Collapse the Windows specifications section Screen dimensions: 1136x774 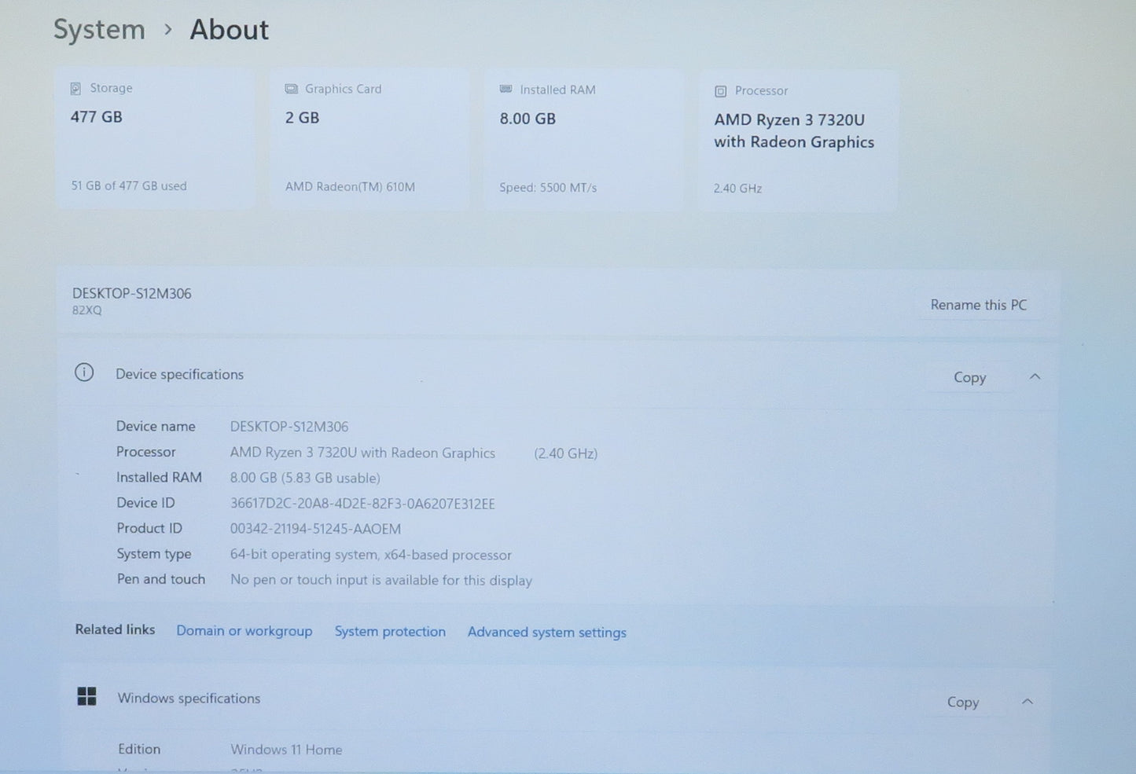click(1027, 701)
